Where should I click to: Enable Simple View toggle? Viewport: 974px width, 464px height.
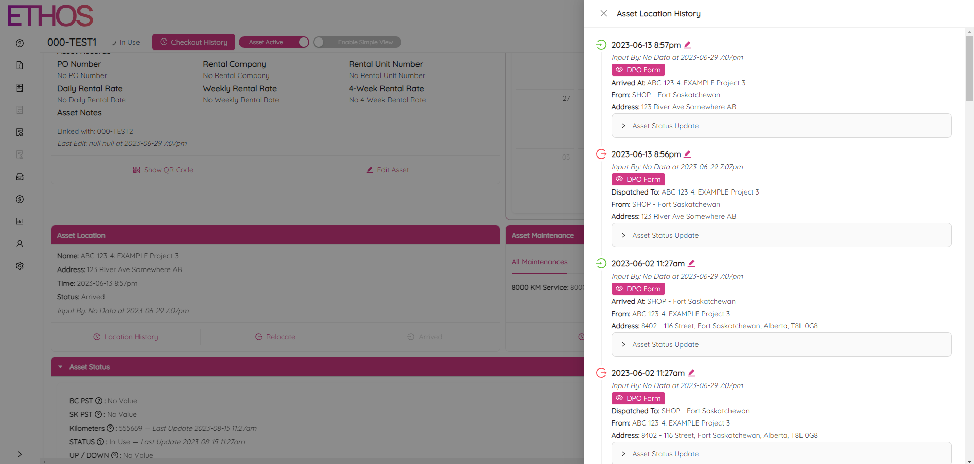[357, 42]
